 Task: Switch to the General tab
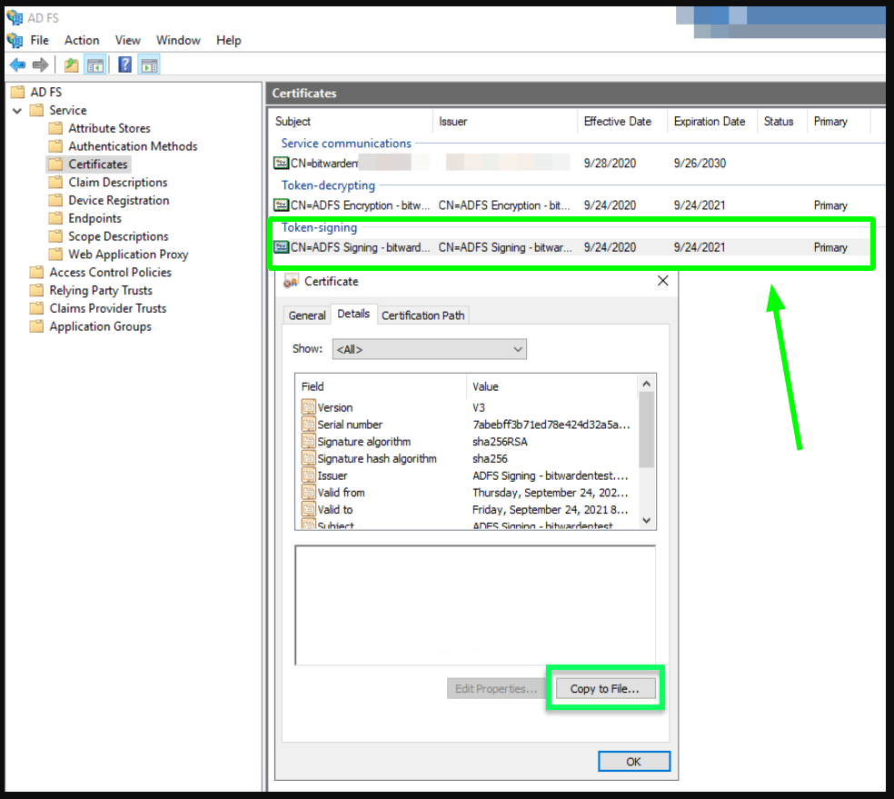point(306,315)
